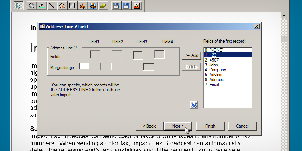Cancel the Address Line 2 Field dialog
The height and width of the screenshot is (151, 302).
tap(242, 126)
